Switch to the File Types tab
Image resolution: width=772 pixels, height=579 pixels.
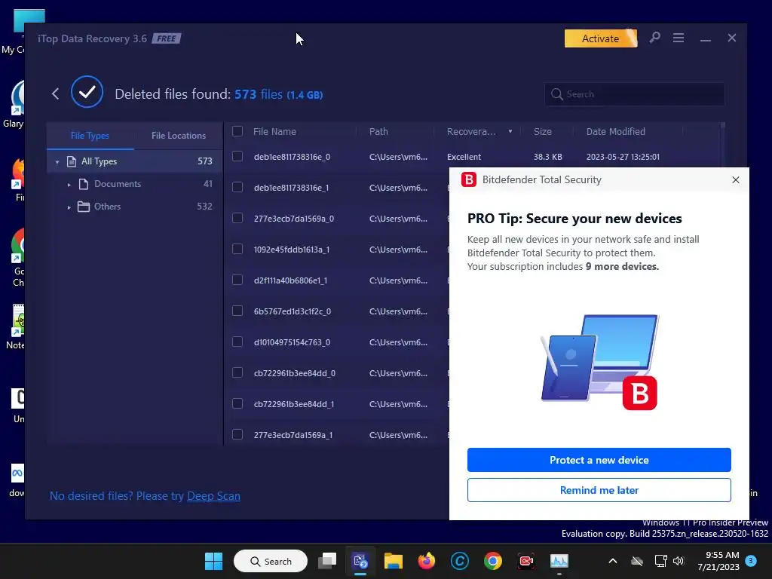click(x=90, y=136)
